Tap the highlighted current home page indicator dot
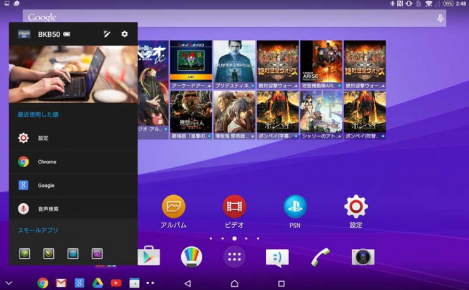The image size is (469, 290). click(x=234, y=238)
